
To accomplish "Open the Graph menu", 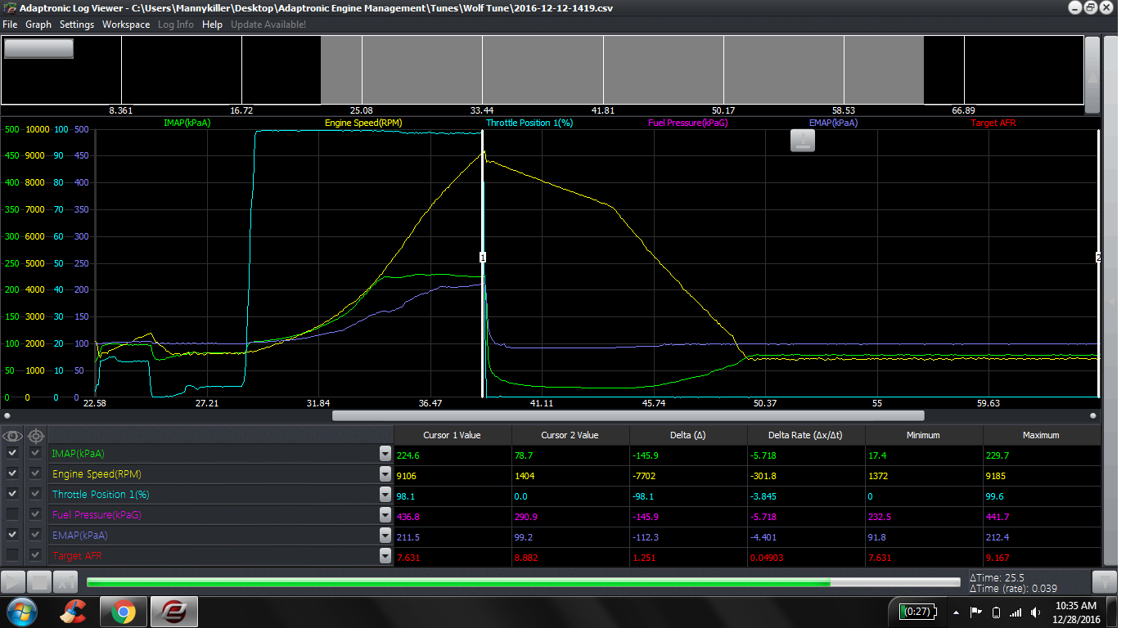I will [38, 25].
